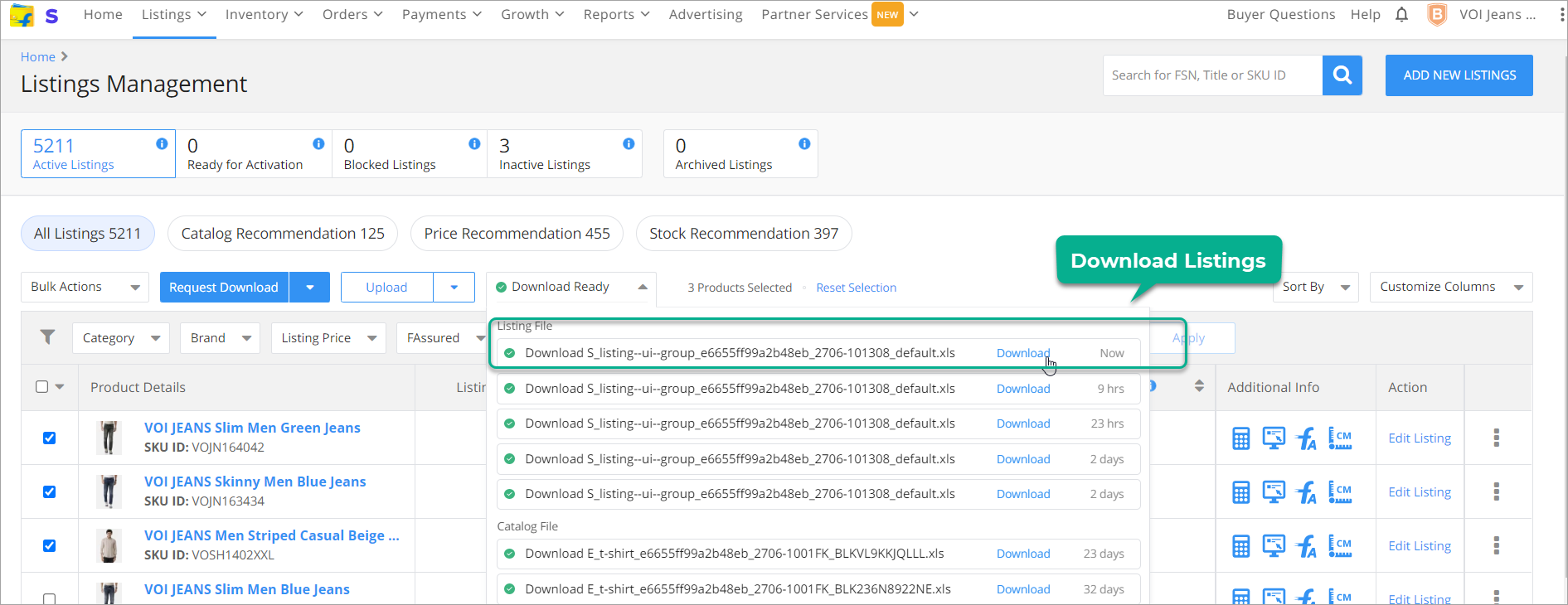Click ADD NEW LISTINGS button
The height and width of the screenshot is (605, 1568).
[1459, 75]
